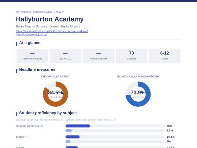
Task: Click the Burke County Schools subtitle line
Action: coord(48,26)
